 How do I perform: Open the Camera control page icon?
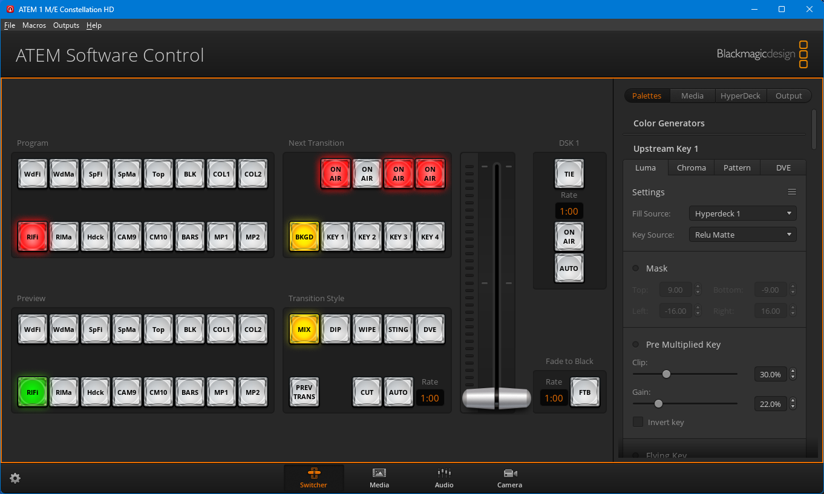509,478
